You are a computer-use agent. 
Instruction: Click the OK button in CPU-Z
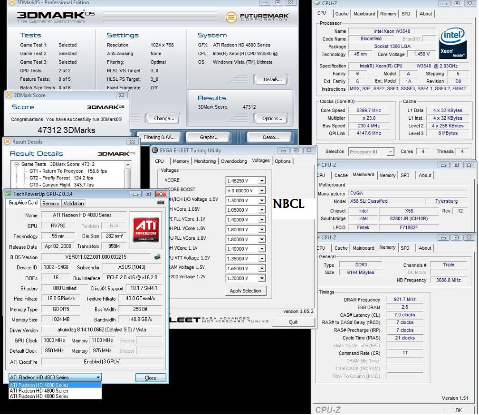459,410
